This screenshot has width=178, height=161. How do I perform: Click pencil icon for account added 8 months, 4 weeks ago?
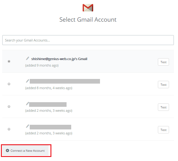(28, 81)
